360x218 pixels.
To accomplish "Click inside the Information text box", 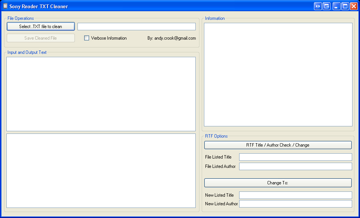I will pyautogui.click(x=278, y=74).
